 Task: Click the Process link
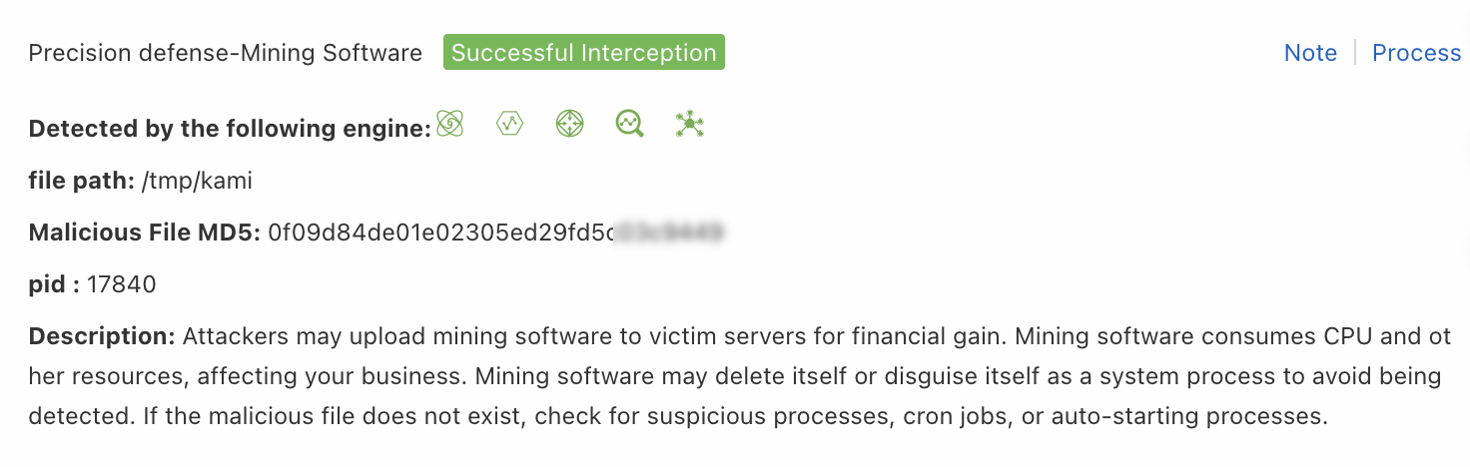pyautogui.click(x=1416, y=53)
